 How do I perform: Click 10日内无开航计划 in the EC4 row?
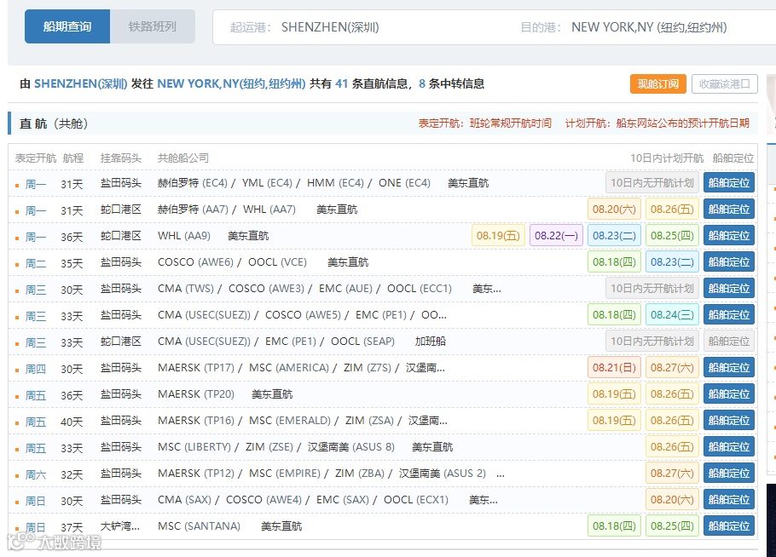point(652,183)
